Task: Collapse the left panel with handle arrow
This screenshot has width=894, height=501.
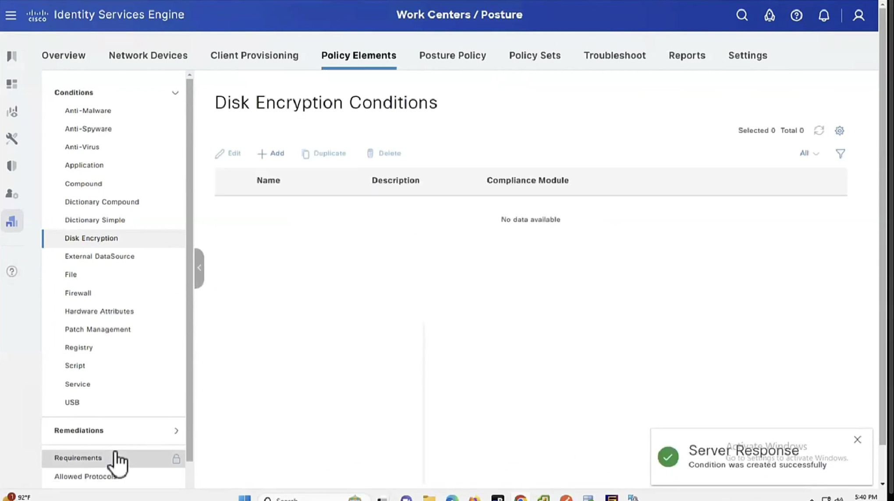Action: tap(199, 268)
